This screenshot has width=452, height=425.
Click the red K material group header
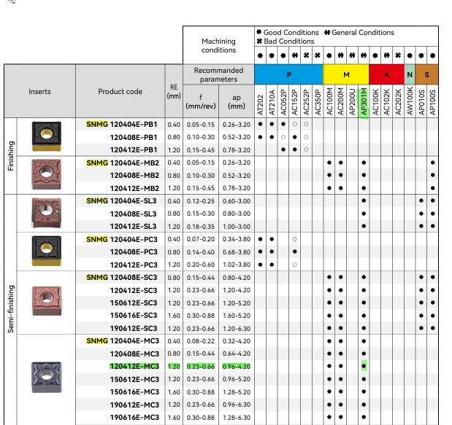(x=386, y=74)
